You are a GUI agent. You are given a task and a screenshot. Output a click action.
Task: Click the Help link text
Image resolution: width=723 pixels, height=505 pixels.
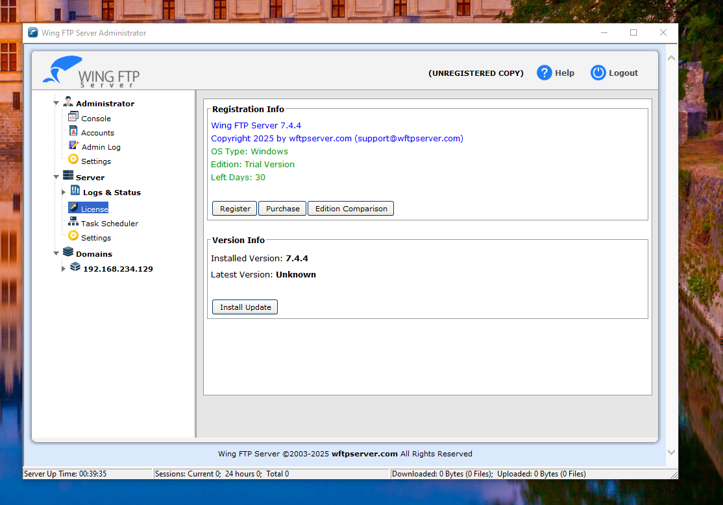pyautogui.click(x=565, y=73)
